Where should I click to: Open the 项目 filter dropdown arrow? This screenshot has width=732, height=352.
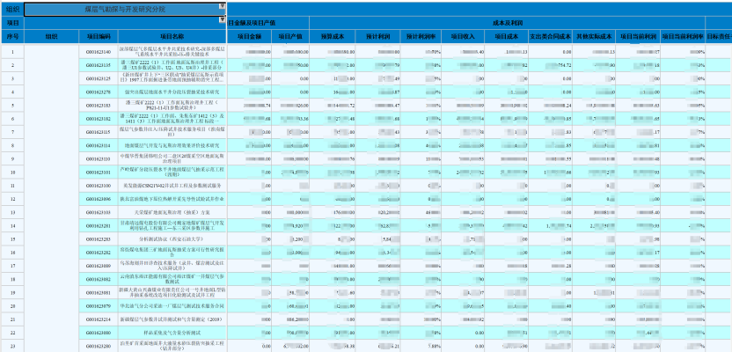(x=222, y=18)
